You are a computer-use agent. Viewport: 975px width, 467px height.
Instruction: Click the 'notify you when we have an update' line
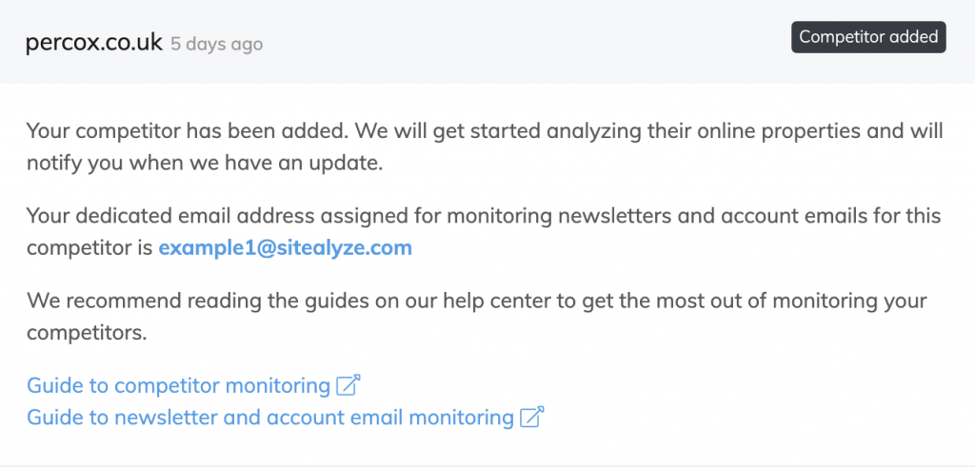point(205,164)
